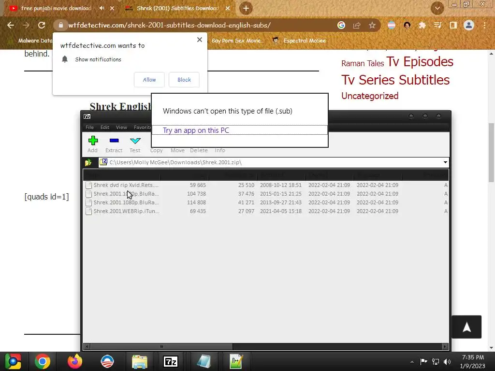
Task: Open the Chrome extensions puzzle icon
Action: tap(422, 25)
